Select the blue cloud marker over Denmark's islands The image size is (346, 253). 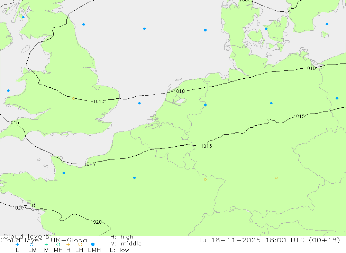pos(266,29)
